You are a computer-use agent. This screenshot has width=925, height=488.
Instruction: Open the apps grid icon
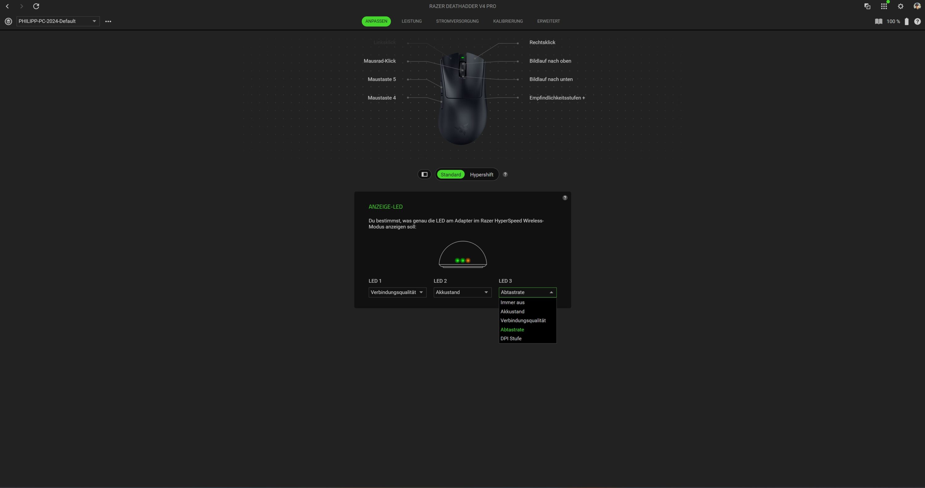click(884, 6)
